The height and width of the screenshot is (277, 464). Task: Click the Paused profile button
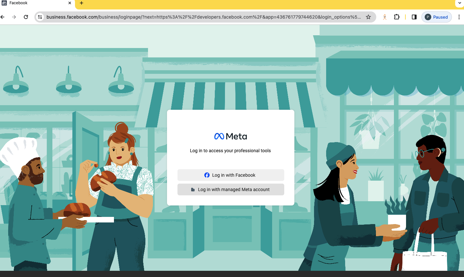[x=436, y=17]
